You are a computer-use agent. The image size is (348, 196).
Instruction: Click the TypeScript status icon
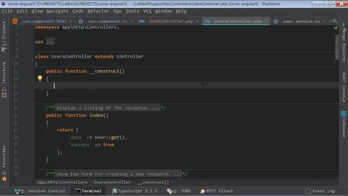click(x=115, y=191)
